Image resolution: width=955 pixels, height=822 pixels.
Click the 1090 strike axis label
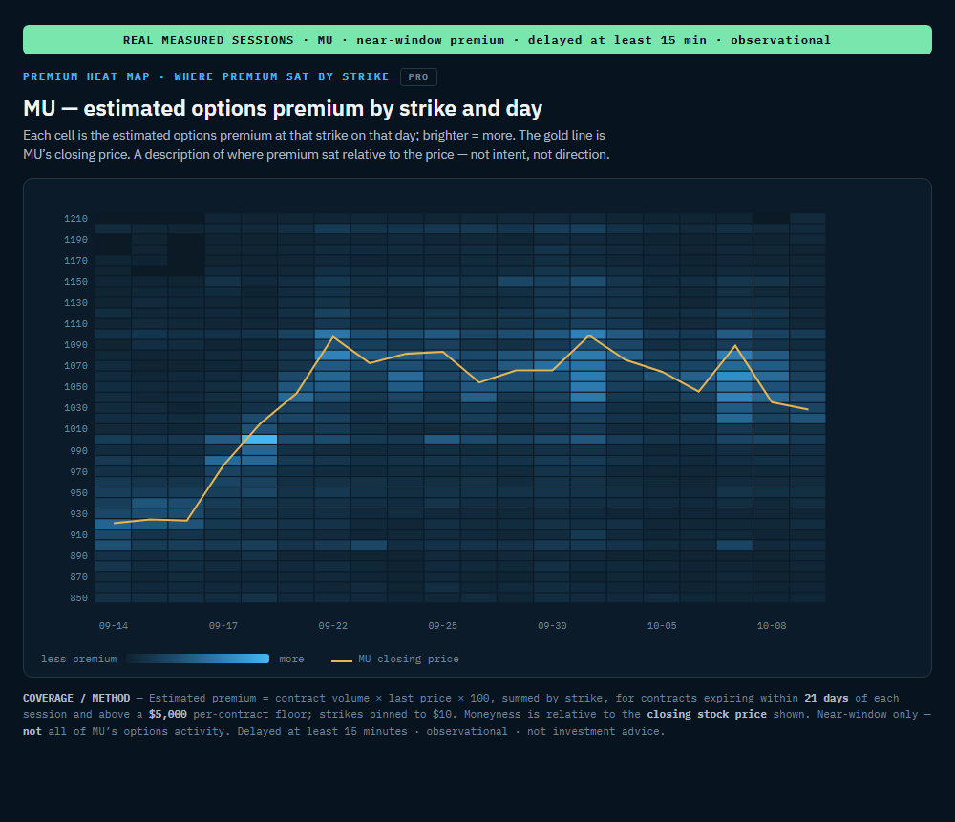76,345
